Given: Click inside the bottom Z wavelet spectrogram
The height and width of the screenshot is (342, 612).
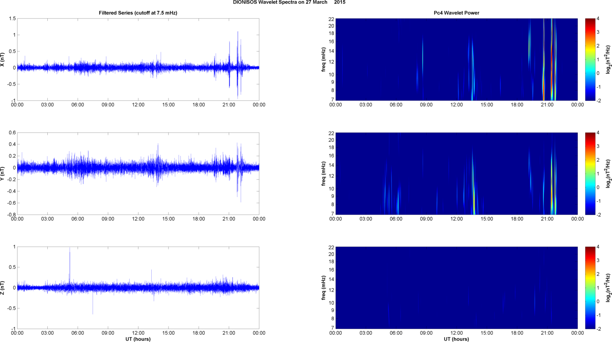Looking at the screenshot, I should point(456,288).
